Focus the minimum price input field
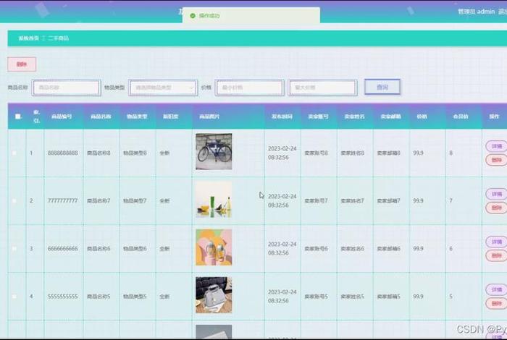The width and height of the screenshot is (507, 340). click(x=250, y=88)
